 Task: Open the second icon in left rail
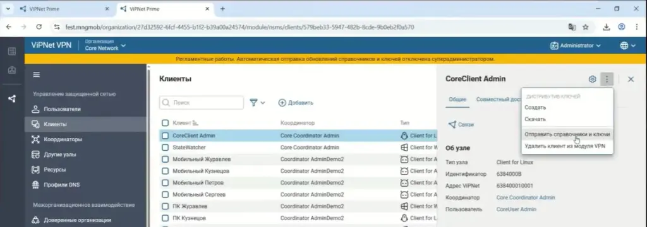coord(12,70)
